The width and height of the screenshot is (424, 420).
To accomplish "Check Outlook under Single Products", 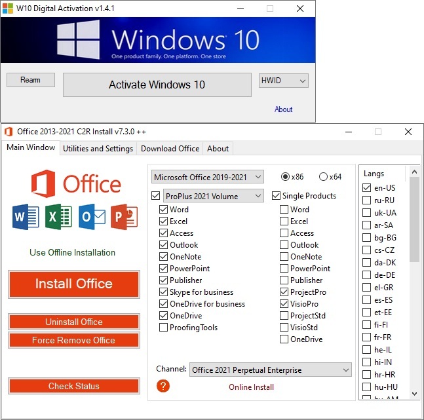I will point(284,245).
